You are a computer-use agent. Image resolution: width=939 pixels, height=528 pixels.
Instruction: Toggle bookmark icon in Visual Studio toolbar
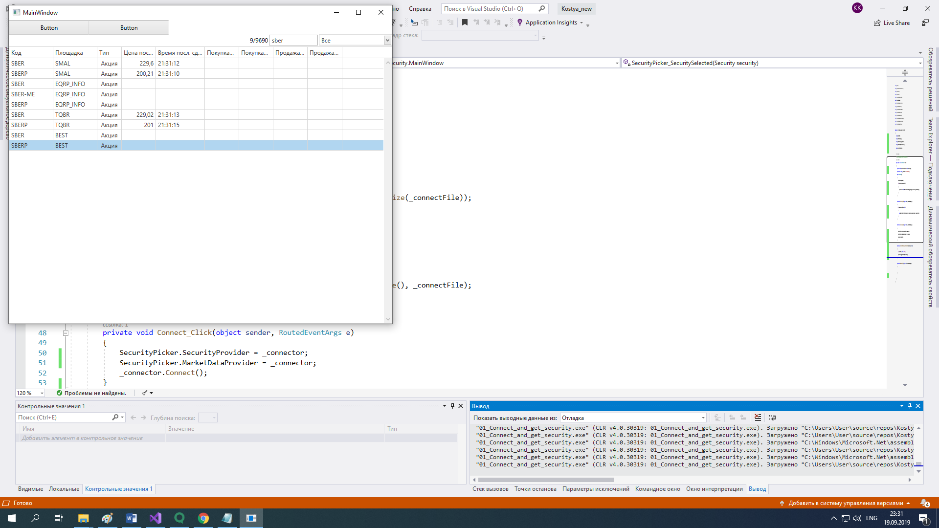point(465,22)
